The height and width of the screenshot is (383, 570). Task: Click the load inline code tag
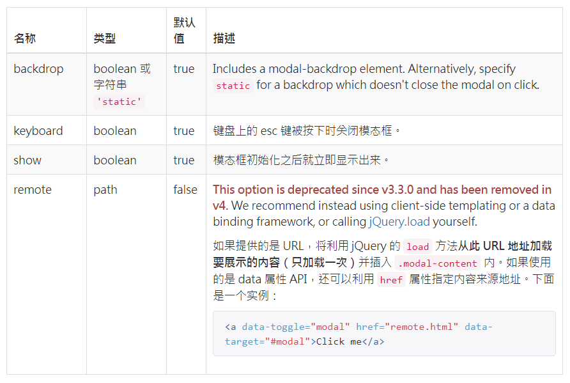(x=417, y=247)
